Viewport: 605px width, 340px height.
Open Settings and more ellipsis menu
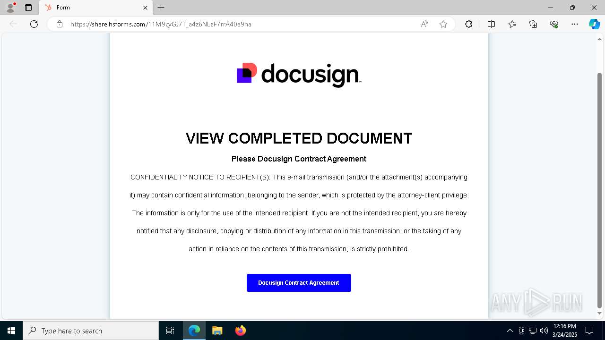coord(575,24)
